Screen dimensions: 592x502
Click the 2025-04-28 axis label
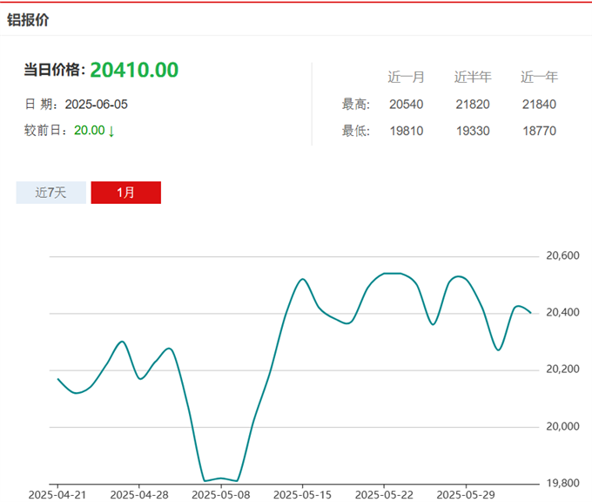(x=139, y=494)
